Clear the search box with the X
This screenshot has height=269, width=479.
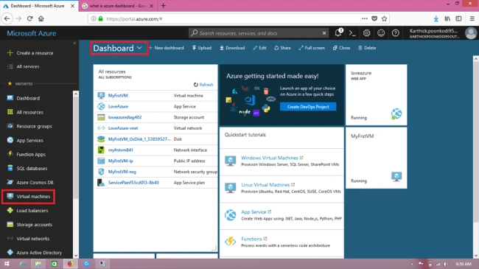coord(324,33)
